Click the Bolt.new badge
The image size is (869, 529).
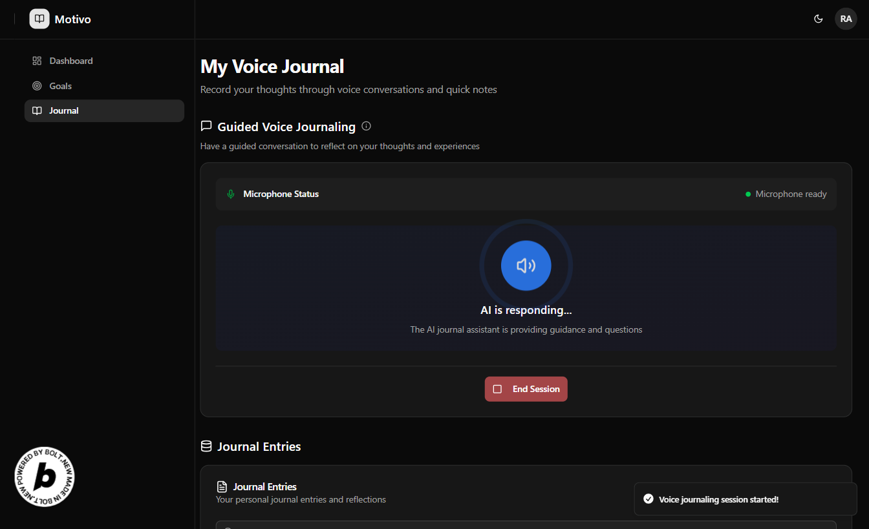(45, 477)
